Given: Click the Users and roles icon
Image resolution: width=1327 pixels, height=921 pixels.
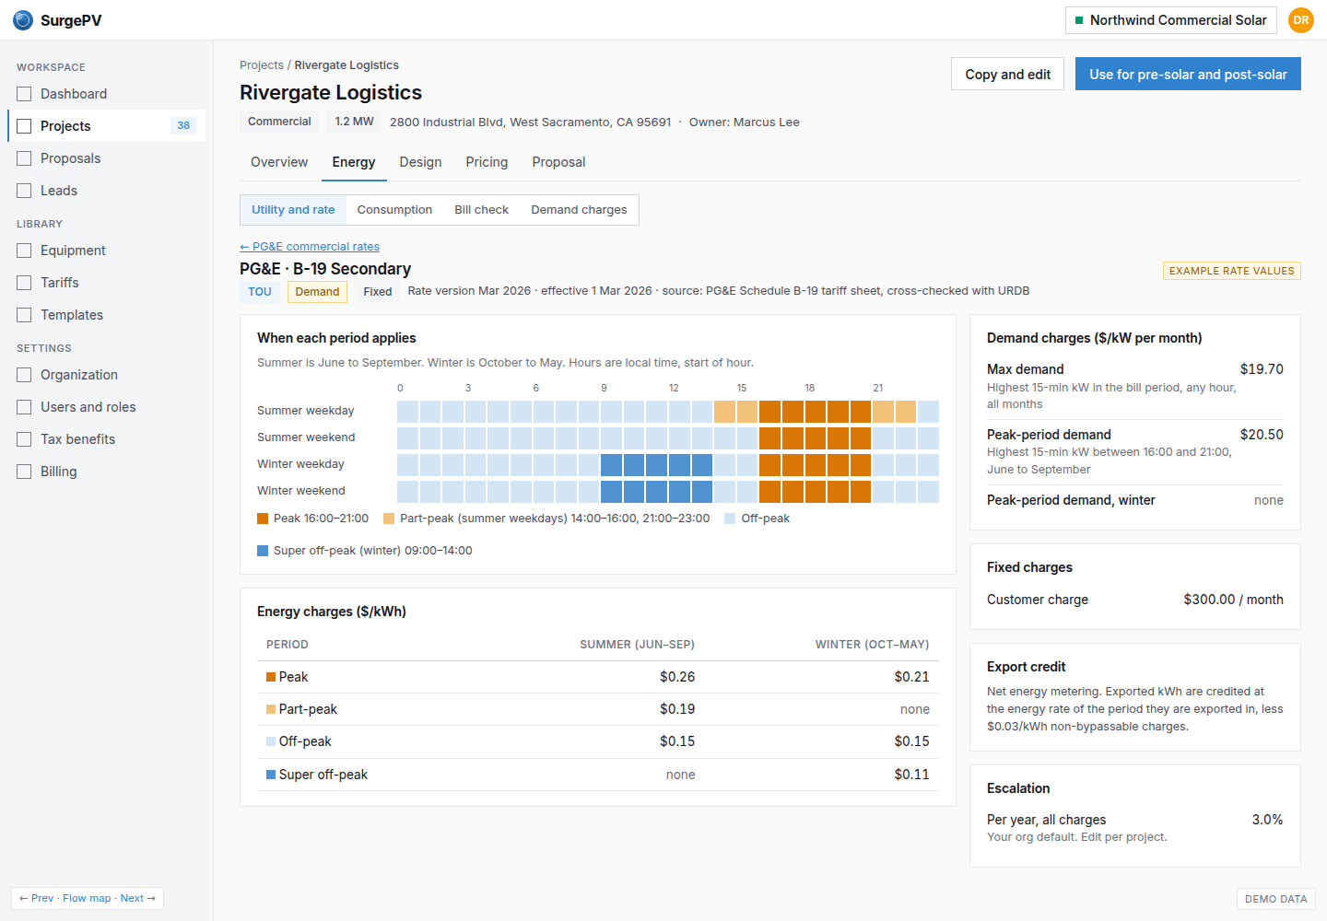Looking at the screenshot, I should tap(24, 407).
